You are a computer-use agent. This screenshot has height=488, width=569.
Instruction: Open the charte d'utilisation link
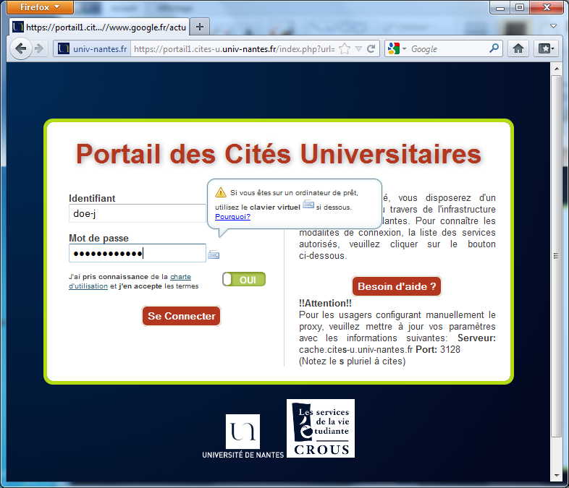pyautogui.click(x=180, y=277)
